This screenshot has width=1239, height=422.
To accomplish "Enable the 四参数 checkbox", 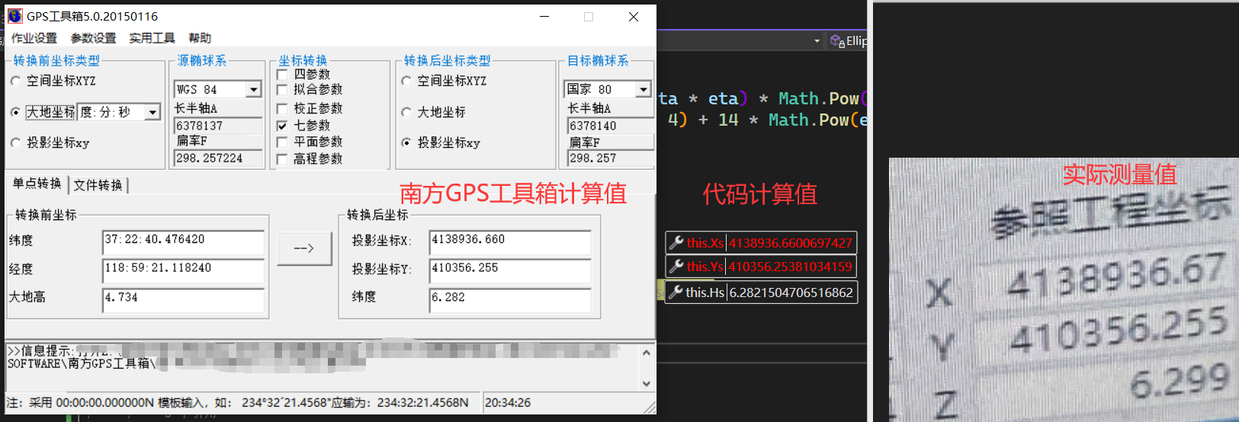I will point(282,75).
